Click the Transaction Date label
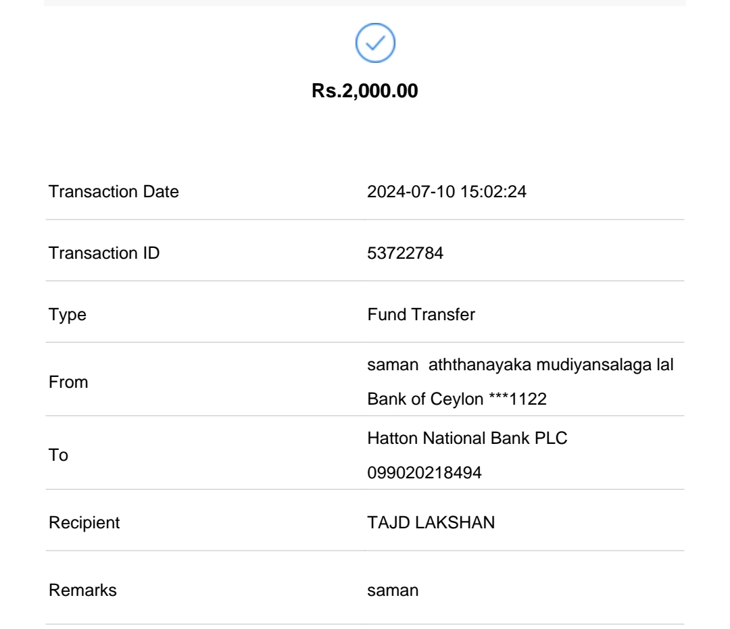Screen dimensions: 730x629 pyautogui.click(x=114, y=192)
